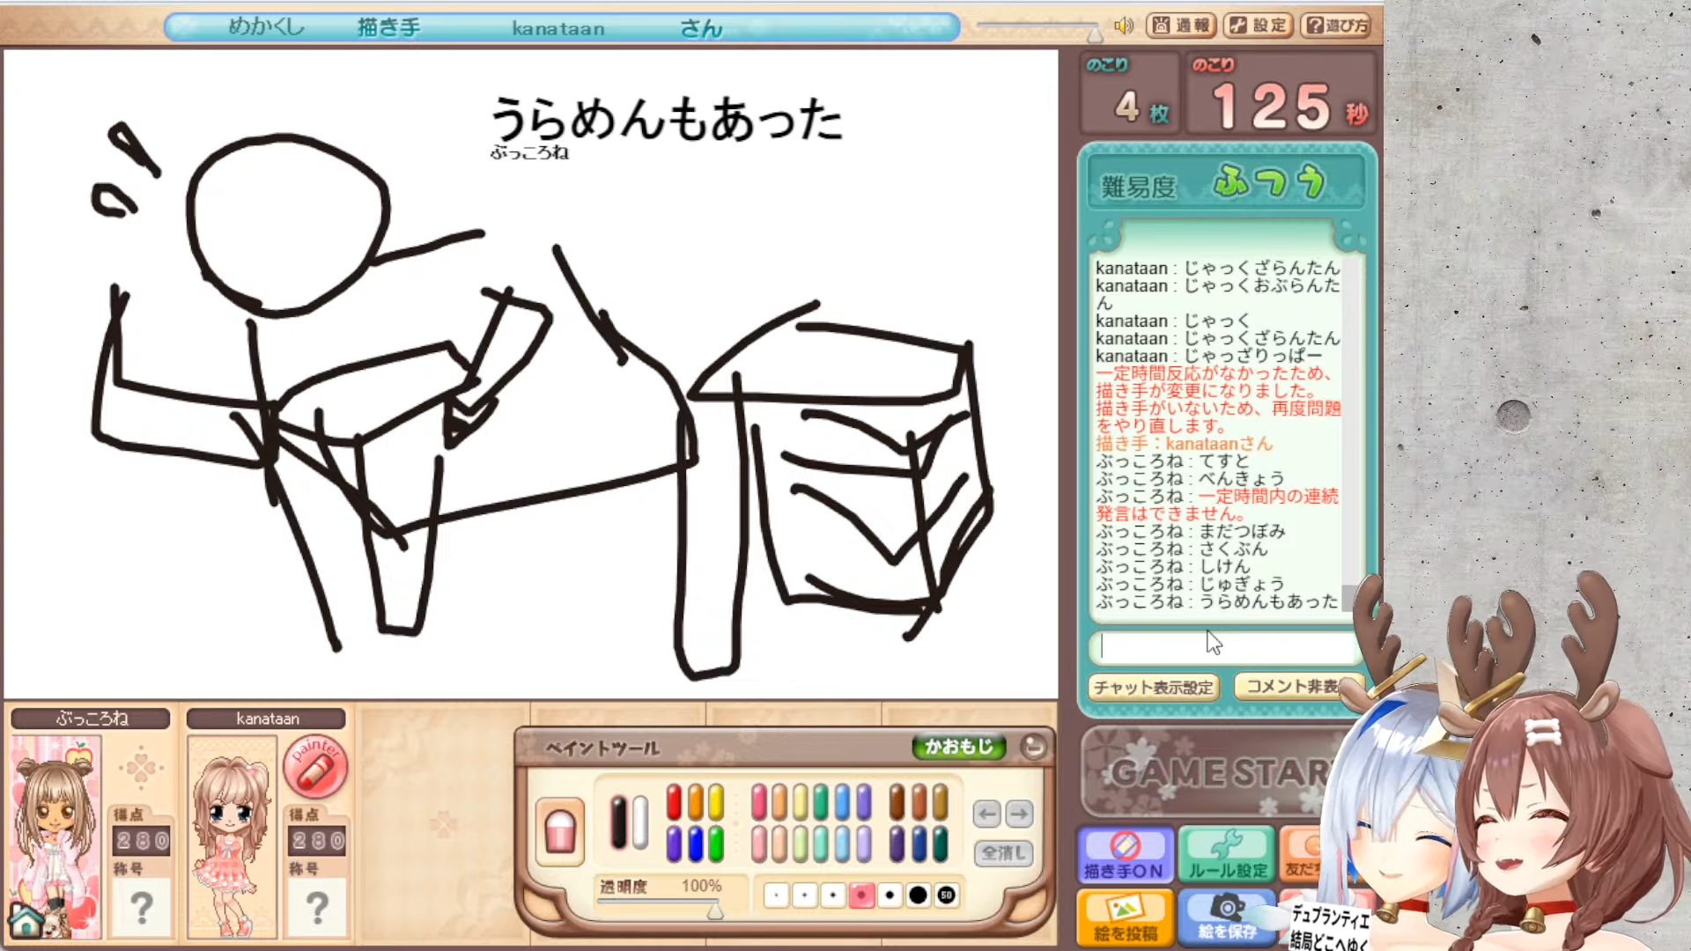Click the 通報 report button
The width and height of the screenshot is (1691, 951).
[x=1182, y=26]
